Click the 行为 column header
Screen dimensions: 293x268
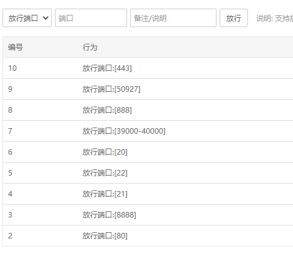click(89, 47)
